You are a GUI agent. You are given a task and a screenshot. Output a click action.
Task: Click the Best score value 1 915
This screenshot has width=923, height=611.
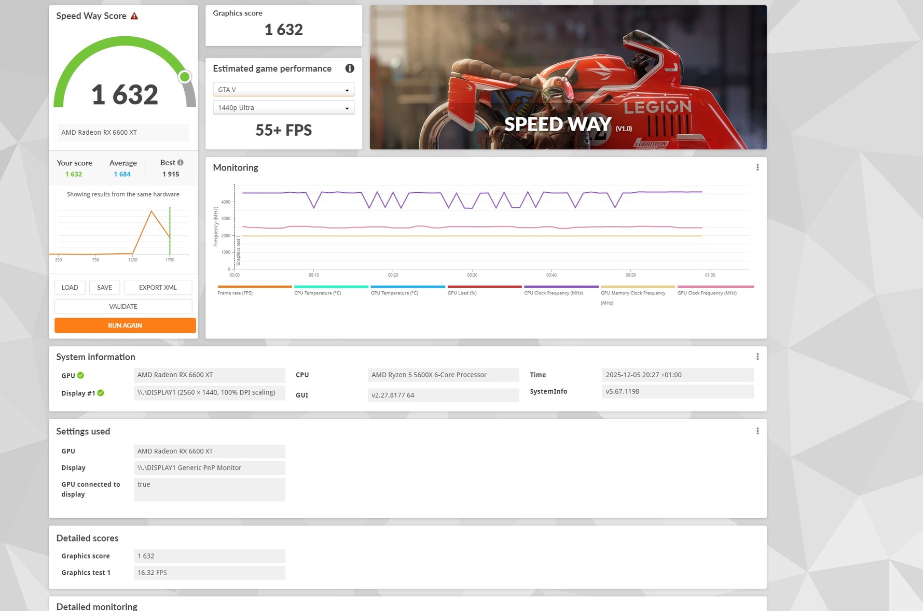tap(171, 174)
